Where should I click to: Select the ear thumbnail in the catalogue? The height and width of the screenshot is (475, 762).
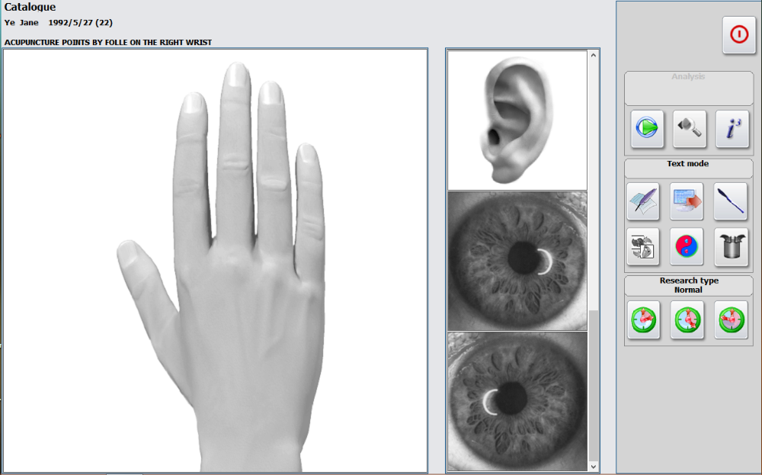pyautogui.click(x=517, y=120)
